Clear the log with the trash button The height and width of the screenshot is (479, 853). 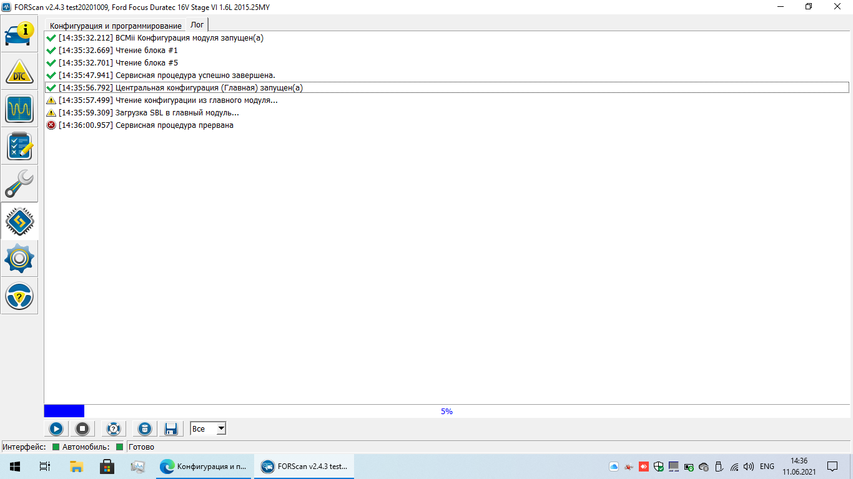click(x=144, y=428)
